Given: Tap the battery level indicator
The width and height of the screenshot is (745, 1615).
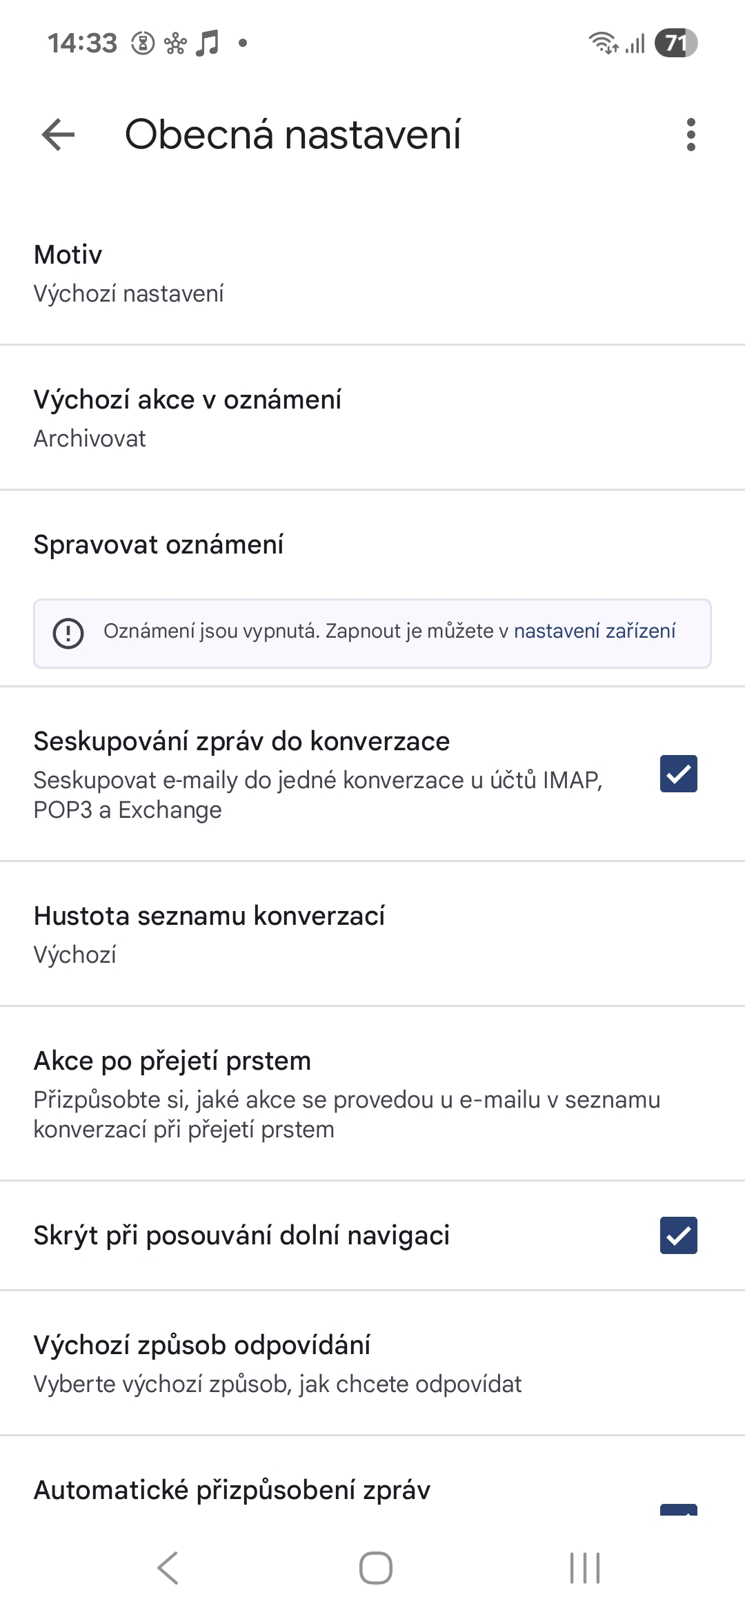Looking at the screenshot, I should click(x=675, y=43).
